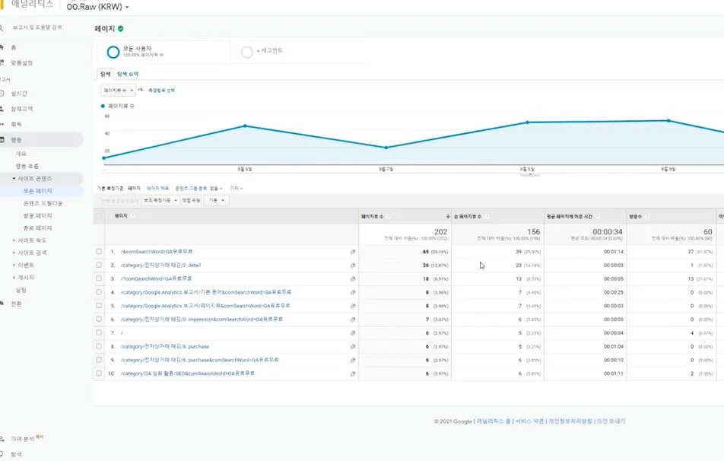Select the 탐색 tab
Viewport: 724px width, 461px height.
(105, 74)
